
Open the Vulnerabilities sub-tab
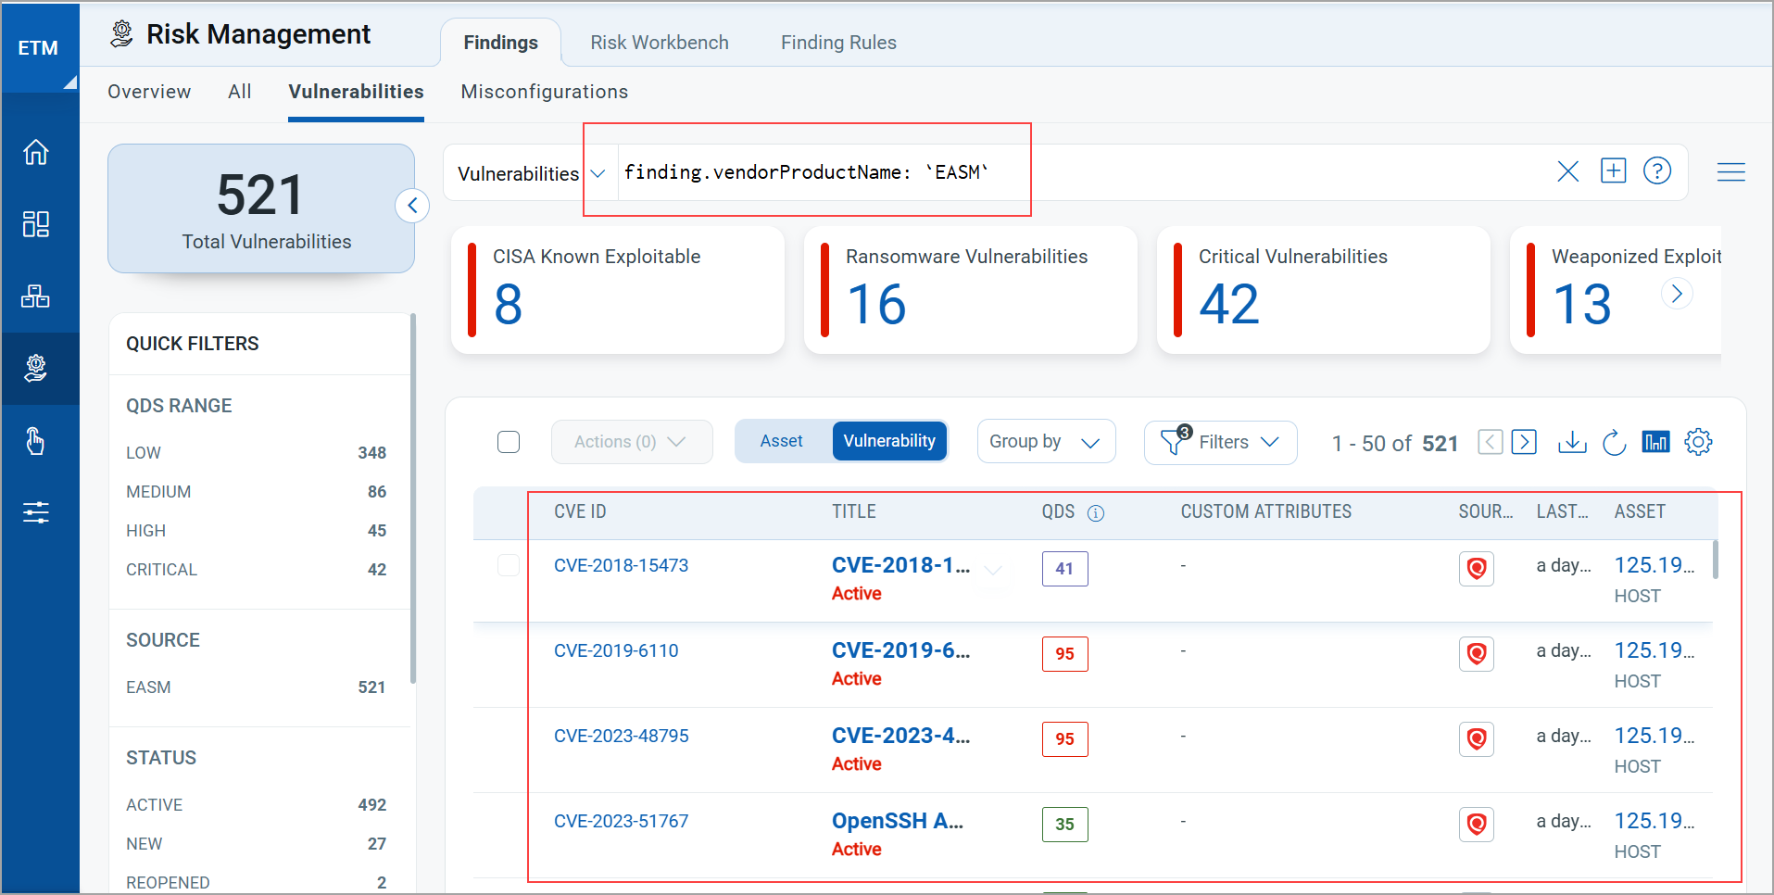pyautogui.click(x=356, y=92)
